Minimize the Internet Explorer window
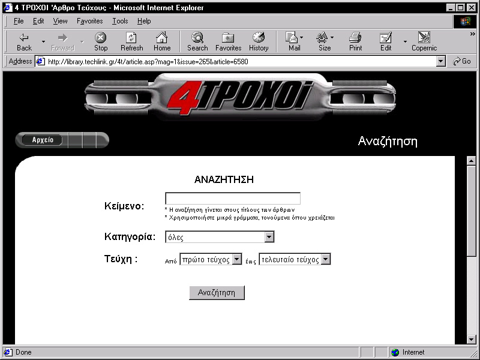 coord(451,8)
